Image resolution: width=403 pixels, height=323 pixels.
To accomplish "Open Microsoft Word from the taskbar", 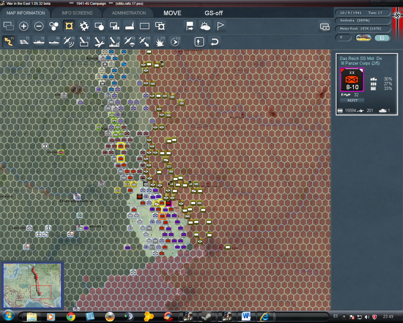I will click(x=246, y=317).
